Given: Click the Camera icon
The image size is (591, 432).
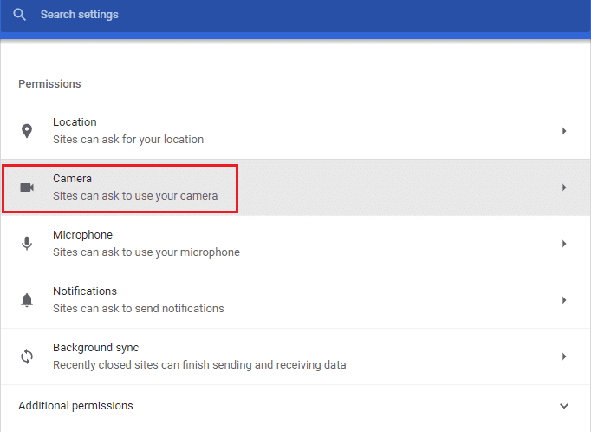Looking at the screenshot, I should click(27, 187).
